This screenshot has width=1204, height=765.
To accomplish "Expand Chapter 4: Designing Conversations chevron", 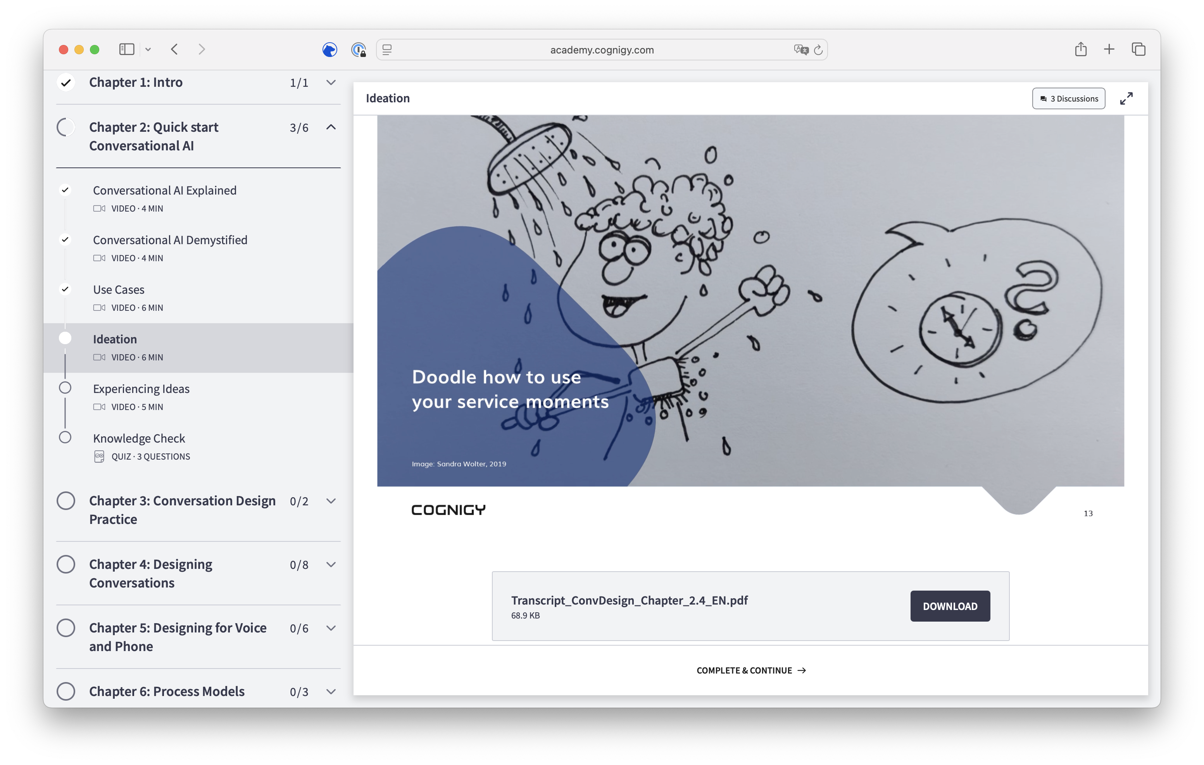I will pos(331,565).
